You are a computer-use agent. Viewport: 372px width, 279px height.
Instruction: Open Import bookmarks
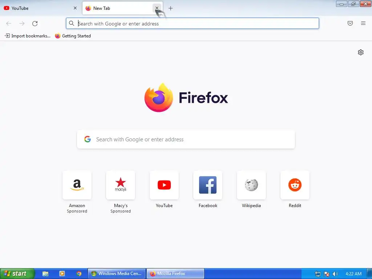(28, 36)
